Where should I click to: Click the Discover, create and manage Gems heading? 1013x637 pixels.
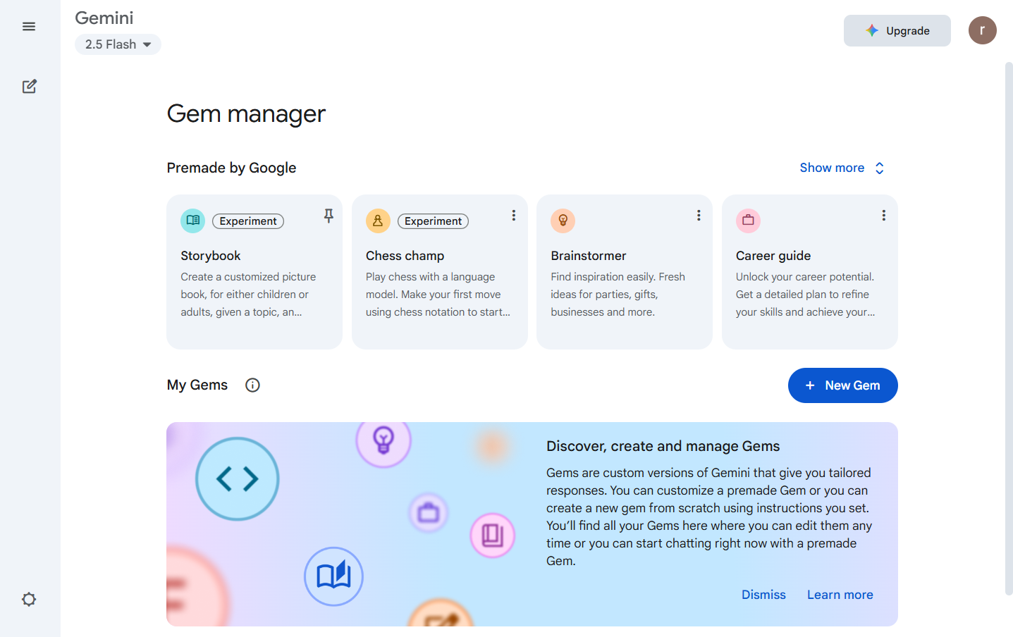(663, 446)
